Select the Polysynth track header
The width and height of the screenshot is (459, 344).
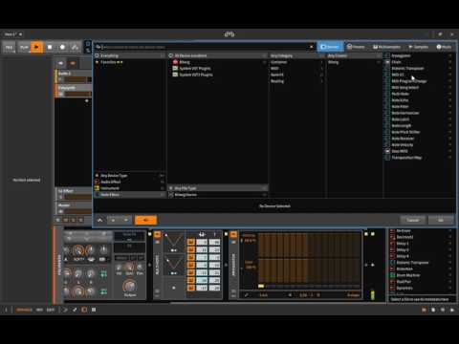74,91
